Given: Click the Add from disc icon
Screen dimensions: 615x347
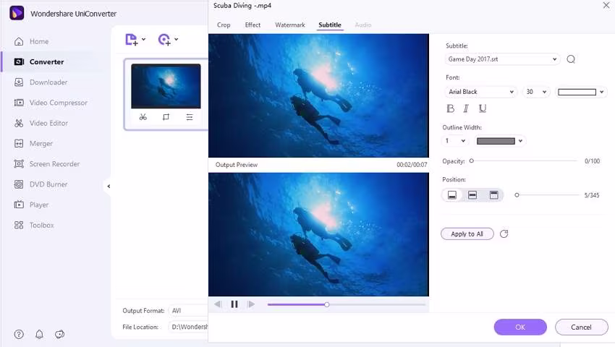Looking at the screenshot, I should coord(164,39).
